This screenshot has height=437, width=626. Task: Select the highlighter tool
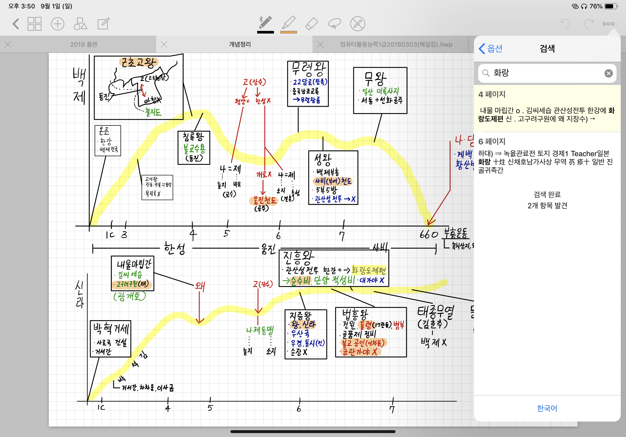288,23
